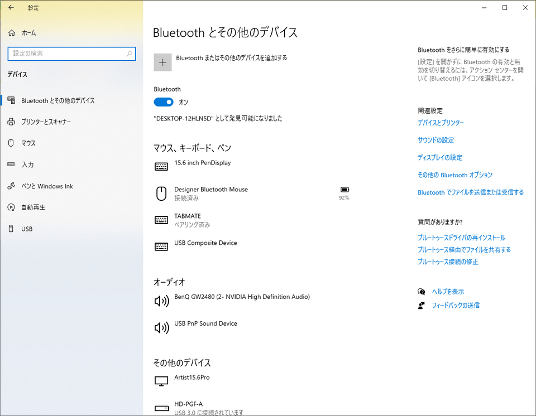Click フィードバックの送信 link

pyautogui.click(x=456, y=306)
